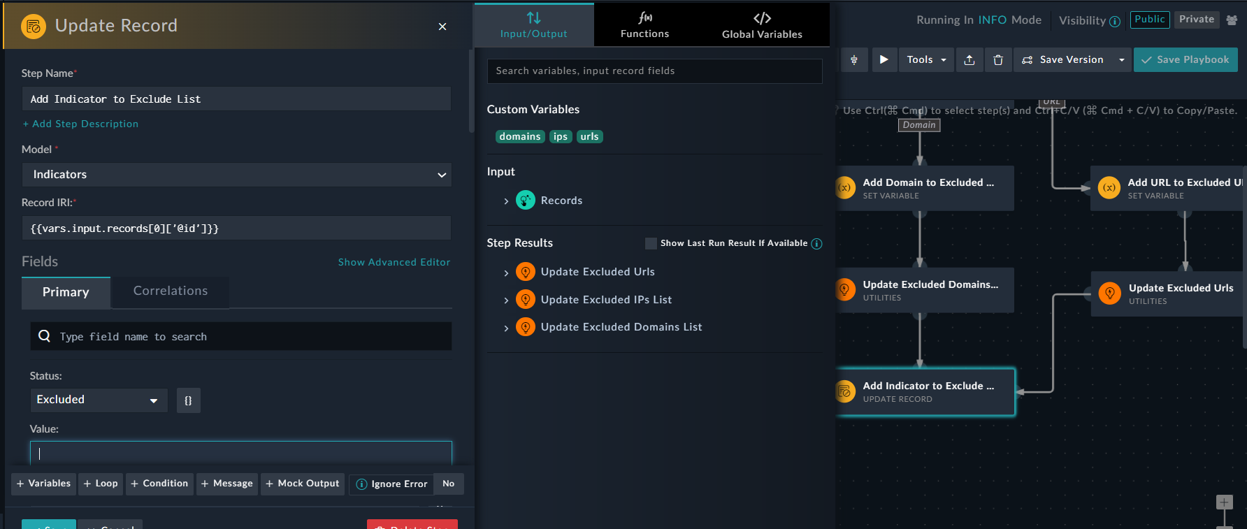Open the Status Excluded dropdown
The width and height of the screenshot is (1247, 529).
point(99,400)
